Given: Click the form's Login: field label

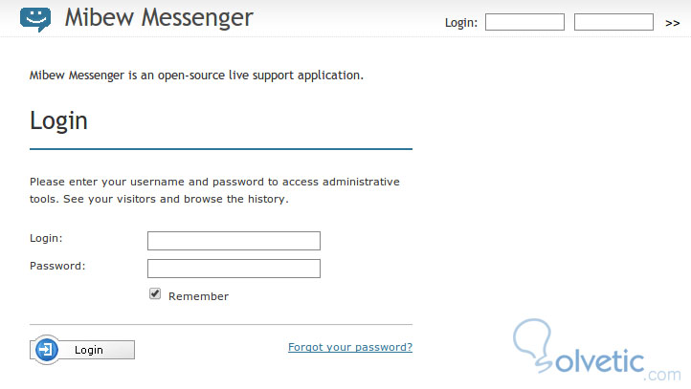Looking at the screenshot, I should [46, 237].
